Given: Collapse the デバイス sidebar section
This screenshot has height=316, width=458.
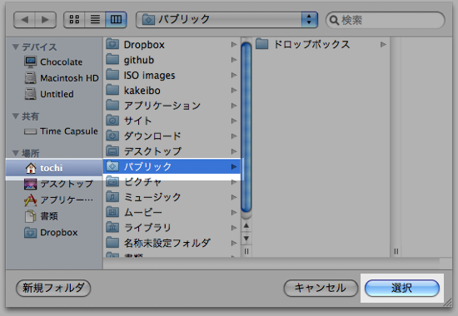Looking at the screenshot, I should click(x=16, y=47).
